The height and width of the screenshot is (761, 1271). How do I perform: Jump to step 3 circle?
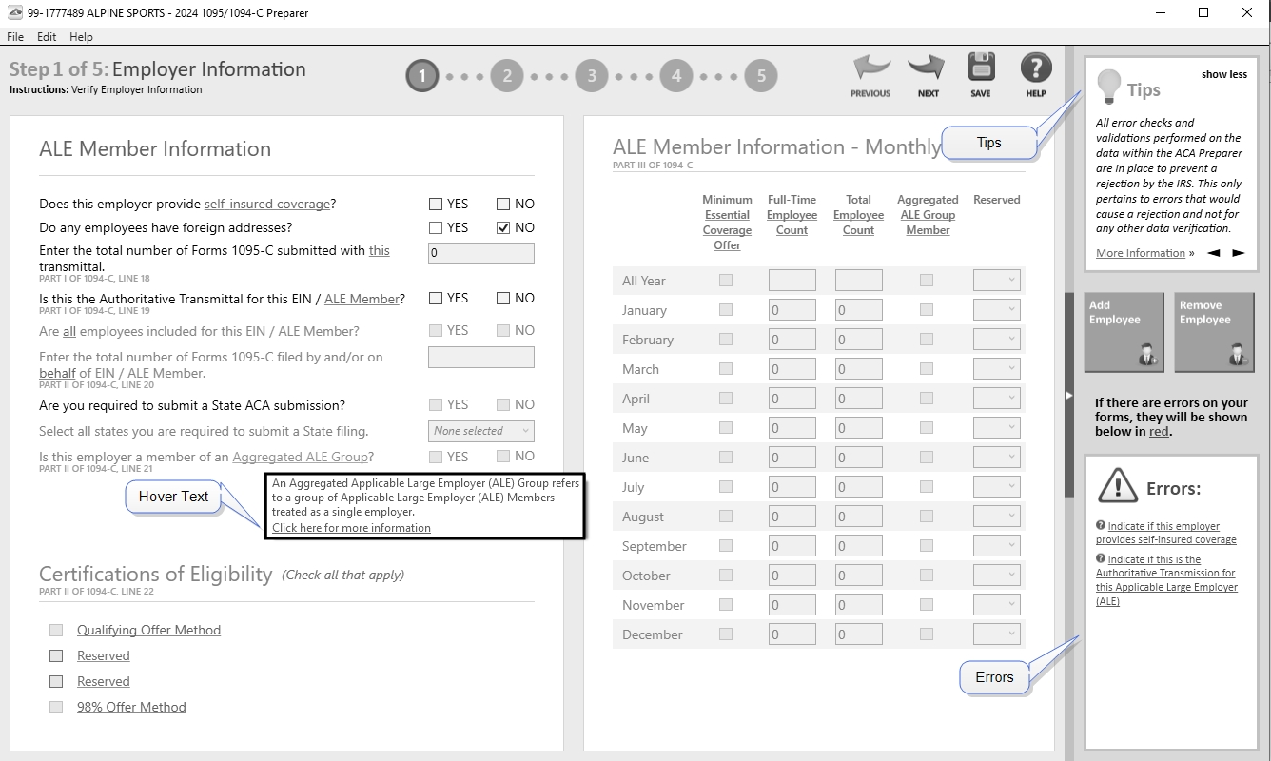click(x=592, y=76)
